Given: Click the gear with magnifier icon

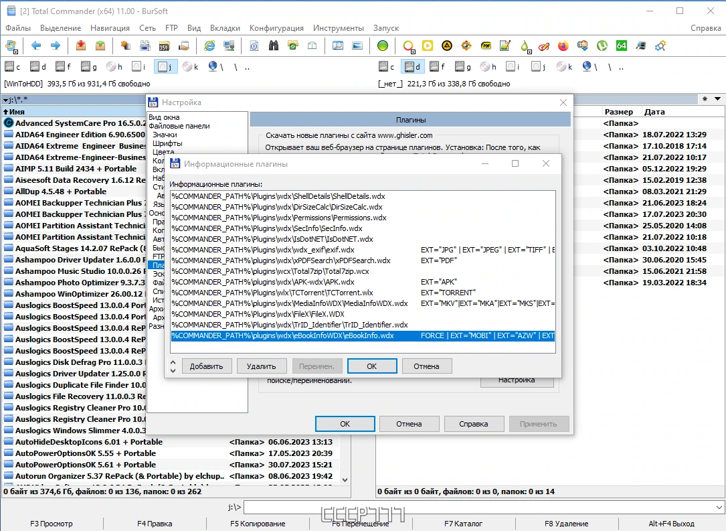Looking at the screenshot, I should point(660,46).
